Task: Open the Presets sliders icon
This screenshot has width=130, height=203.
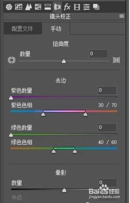Action: pos(86,7)
